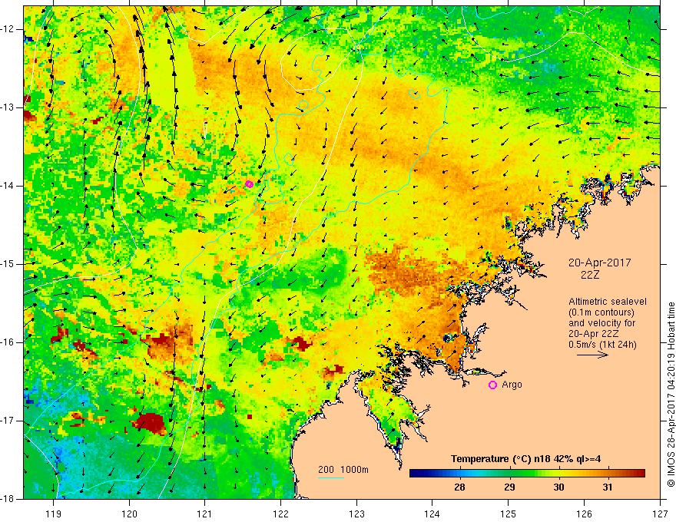Click the cyan 200m contour legend line
This screenshot has width=676, height=522.
(x=330, y=477)
